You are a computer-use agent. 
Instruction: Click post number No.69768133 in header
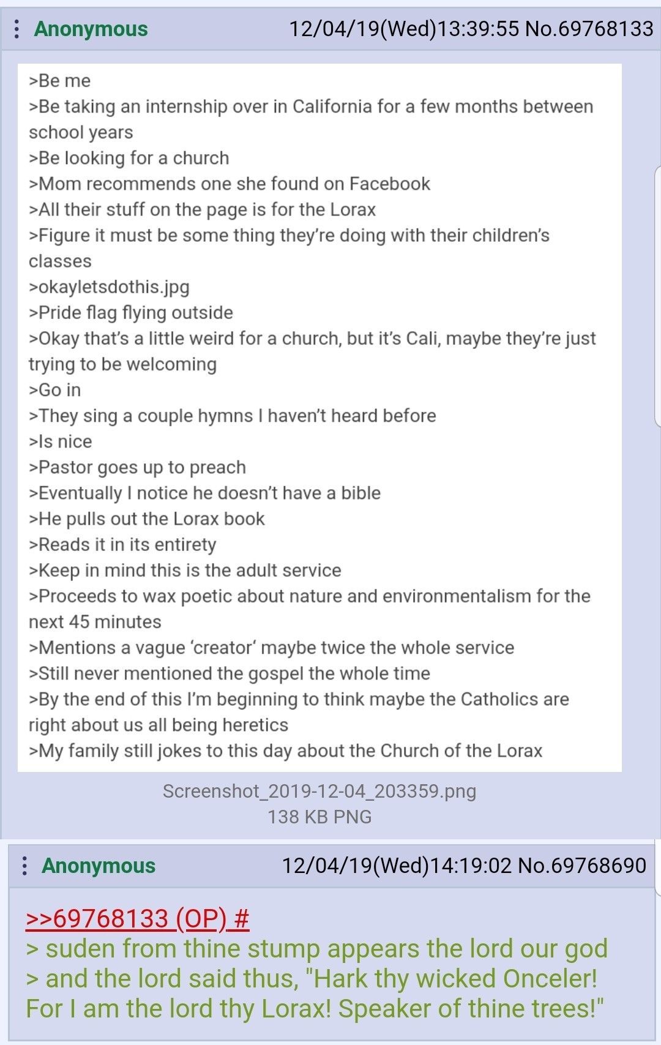[x=589, y=29]
